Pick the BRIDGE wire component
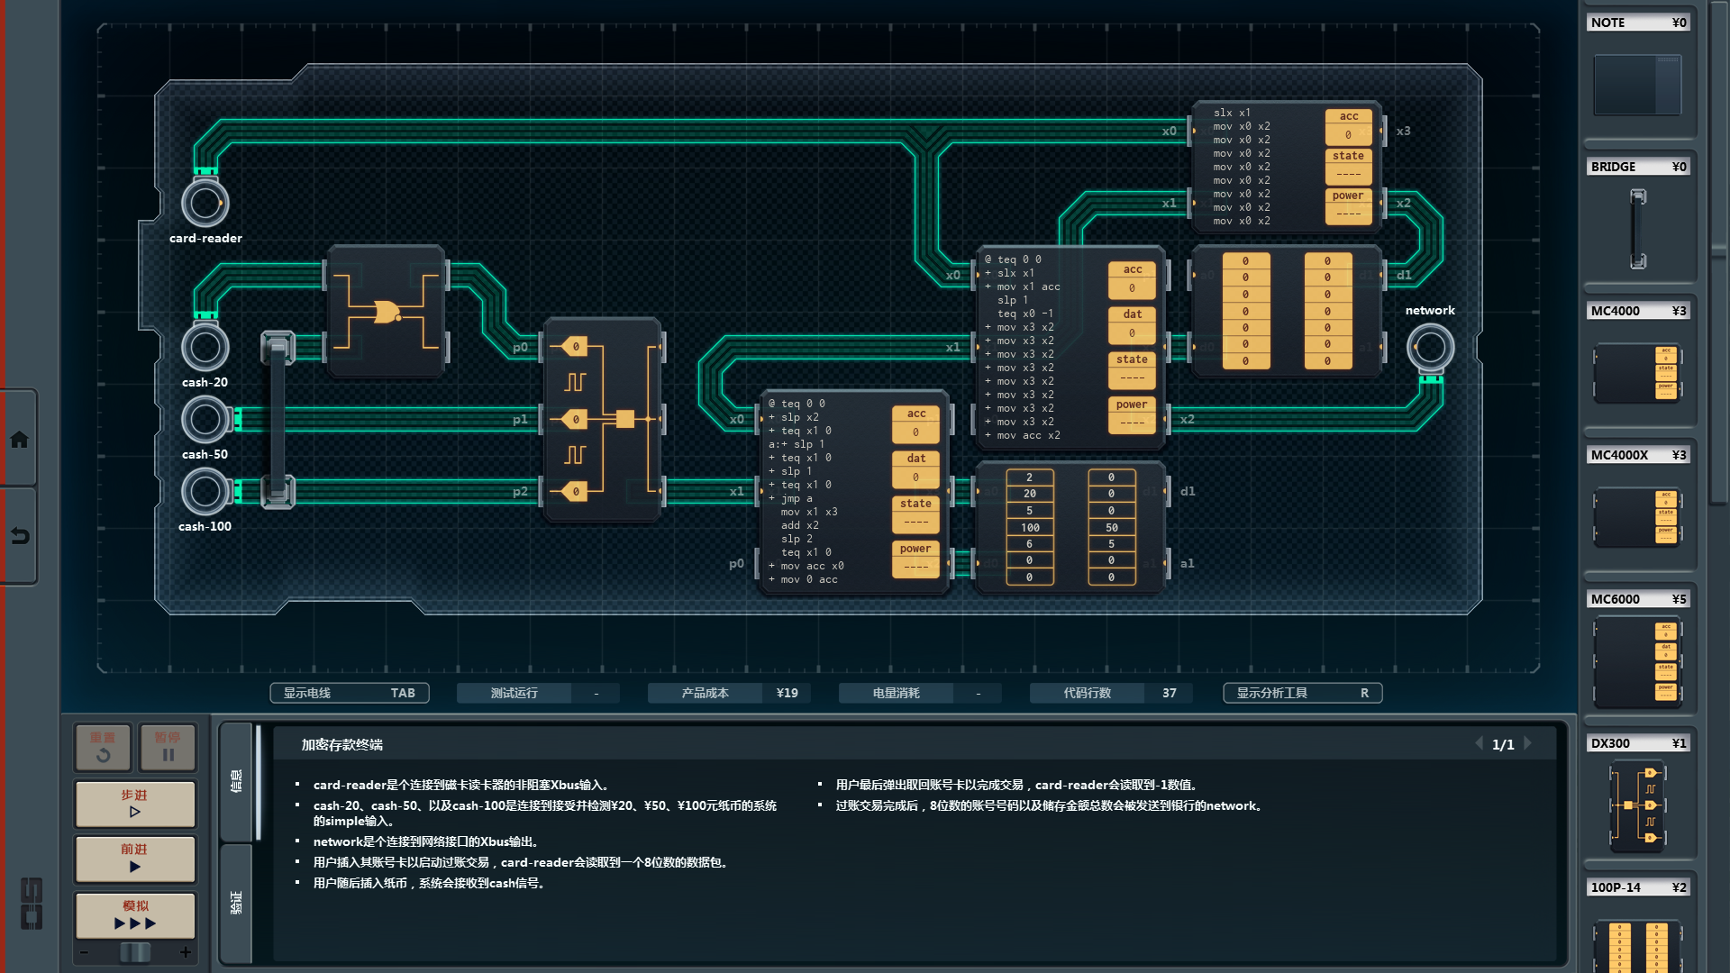 point(1637,229)
